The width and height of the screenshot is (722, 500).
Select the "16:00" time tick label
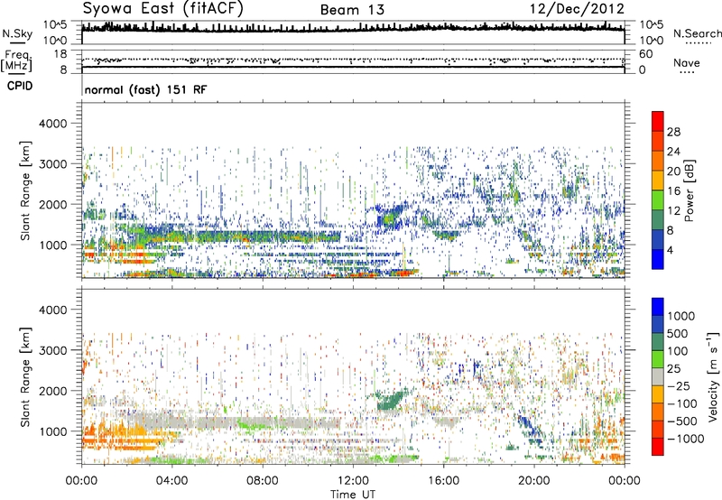coord(443,481)
